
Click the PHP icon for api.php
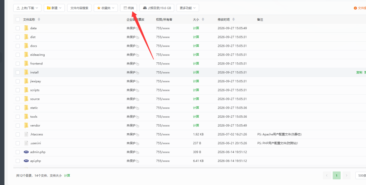(x=26, y=161)
